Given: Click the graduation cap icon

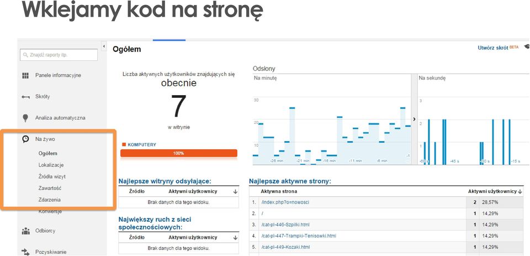Looking at the screenshot, I should [x=527, y=47].
